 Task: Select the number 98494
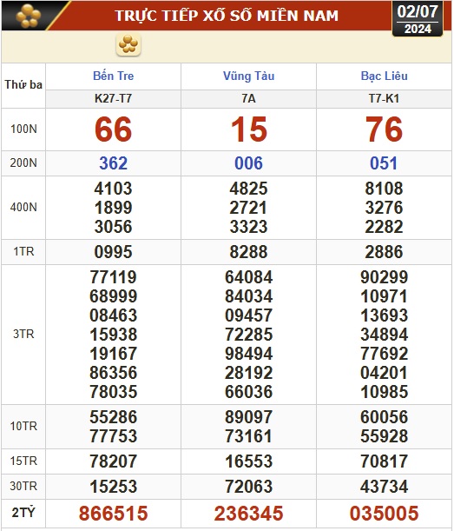248,354
